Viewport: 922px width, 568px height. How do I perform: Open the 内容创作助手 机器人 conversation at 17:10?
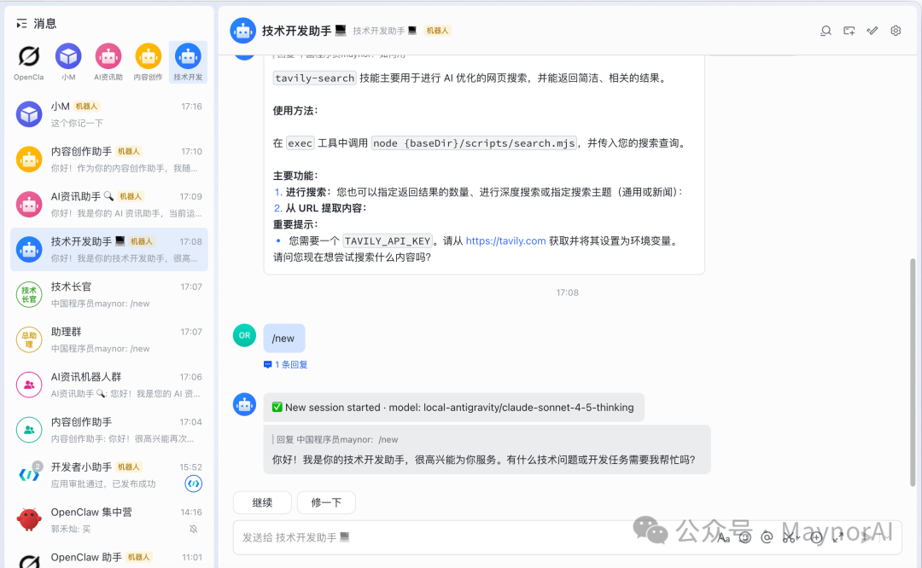pos(109,159)
